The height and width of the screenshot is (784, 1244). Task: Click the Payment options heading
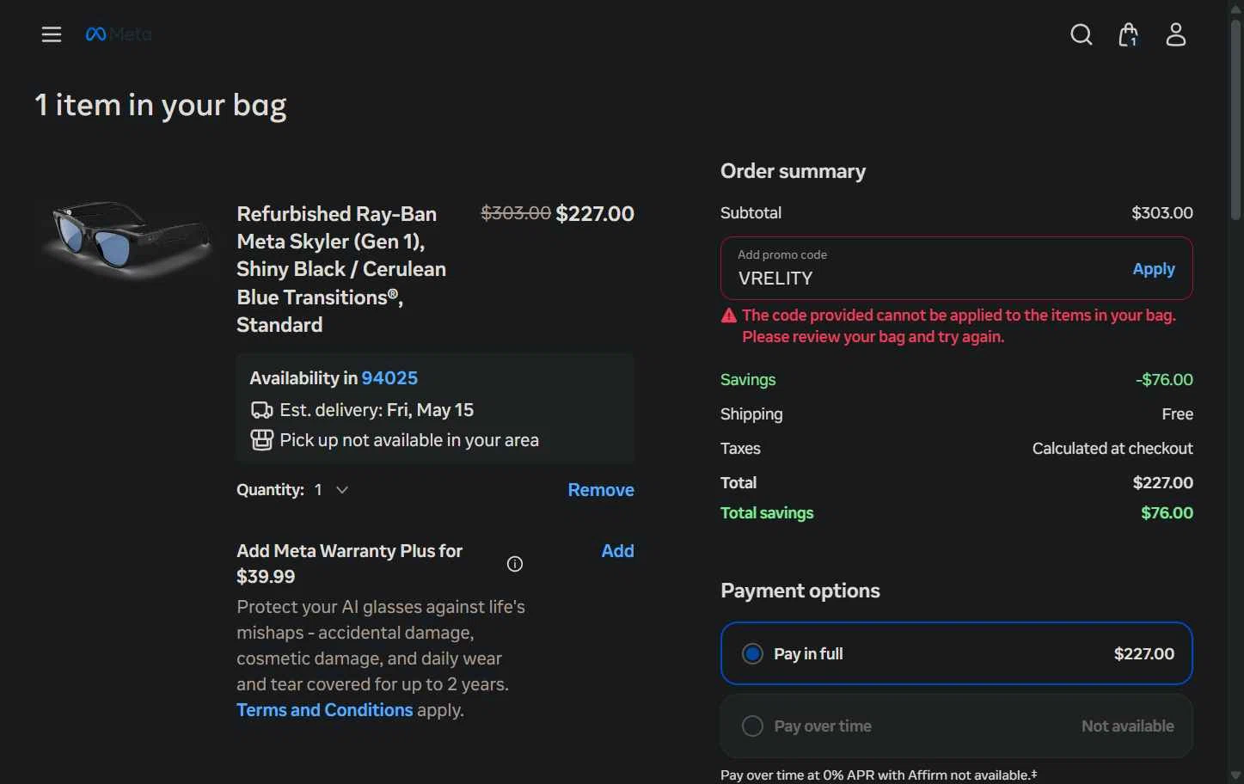[x=800, y=591]
